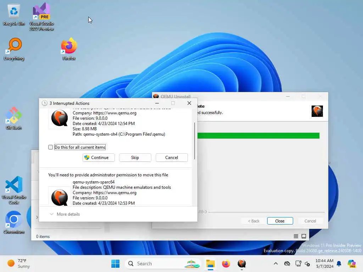This screenshot has width=363, height=272.
Task: Click Close in the QEMU Uninstall window
Action: [280, 221]
